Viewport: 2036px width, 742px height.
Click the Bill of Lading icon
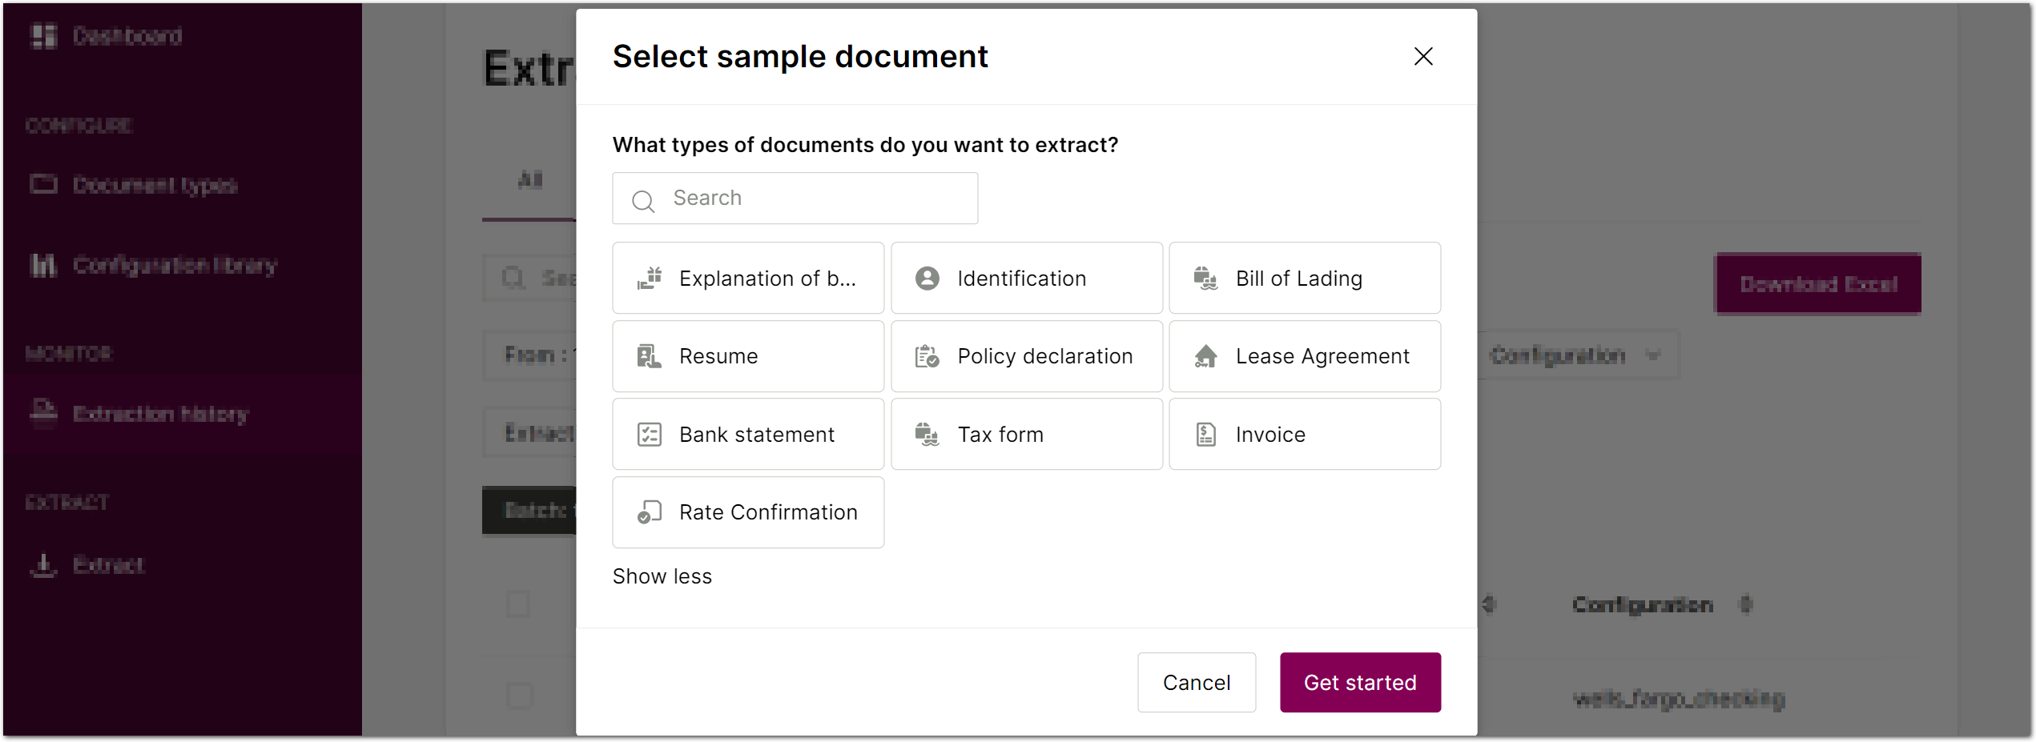[x=1205, y=279]
